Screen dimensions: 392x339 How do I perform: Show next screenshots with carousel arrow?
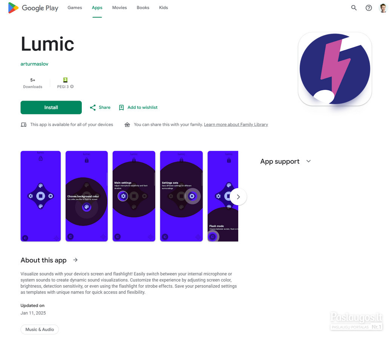click(238, 197)
